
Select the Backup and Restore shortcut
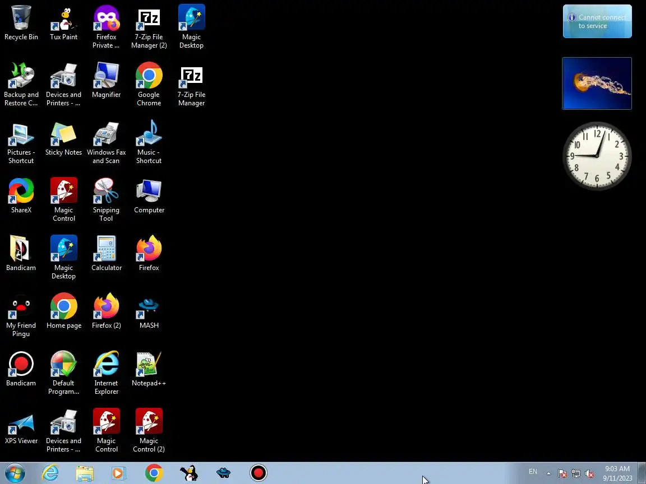pyautogui.click(x=21, y=85)
